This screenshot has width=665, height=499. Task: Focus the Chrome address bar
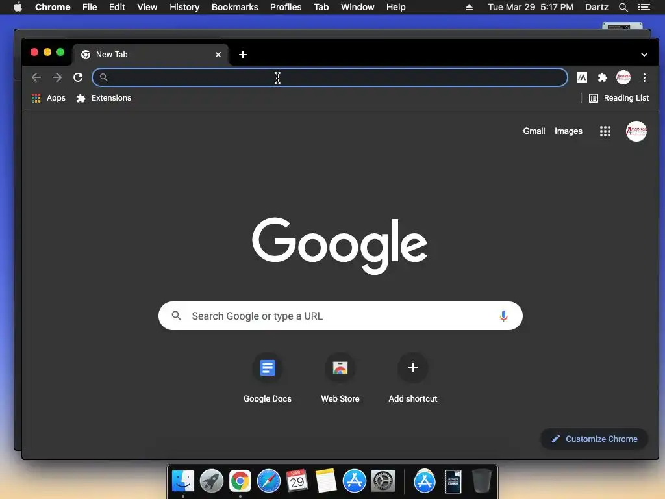[329, 77]
